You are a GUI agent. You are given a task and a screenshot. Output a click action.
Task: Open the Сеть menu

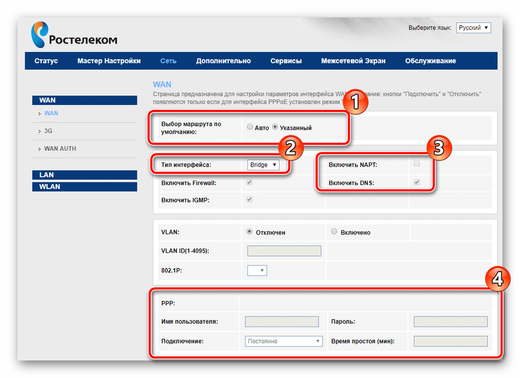click(x=168, y=61)
